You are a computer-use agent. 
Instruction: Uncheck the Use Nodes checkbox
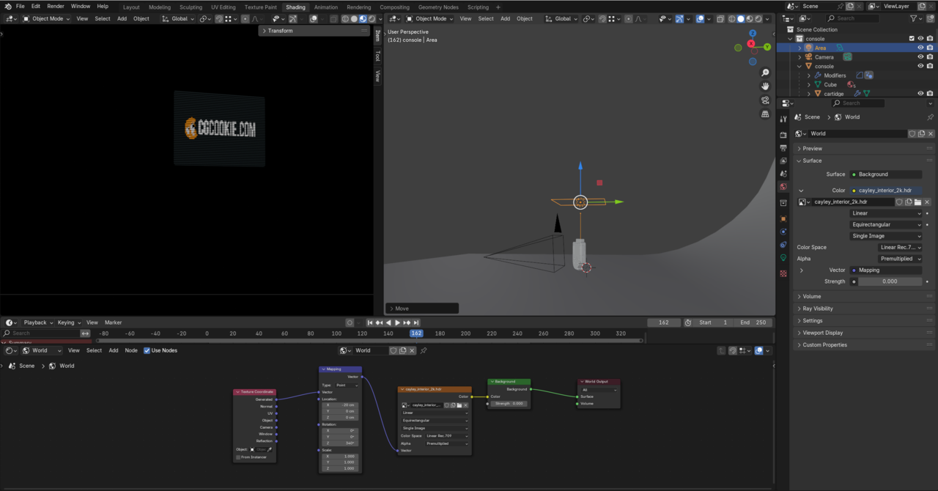coord(147,350)
